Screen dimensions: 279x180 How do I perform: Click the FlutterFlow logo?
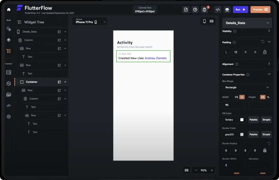tap(20, 8)
